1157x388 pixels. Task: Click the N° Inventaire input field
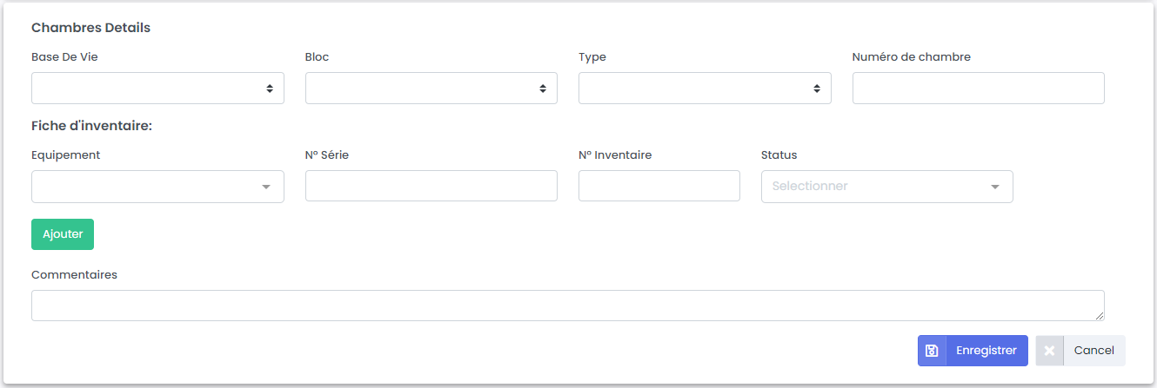(x=659, y=187)
